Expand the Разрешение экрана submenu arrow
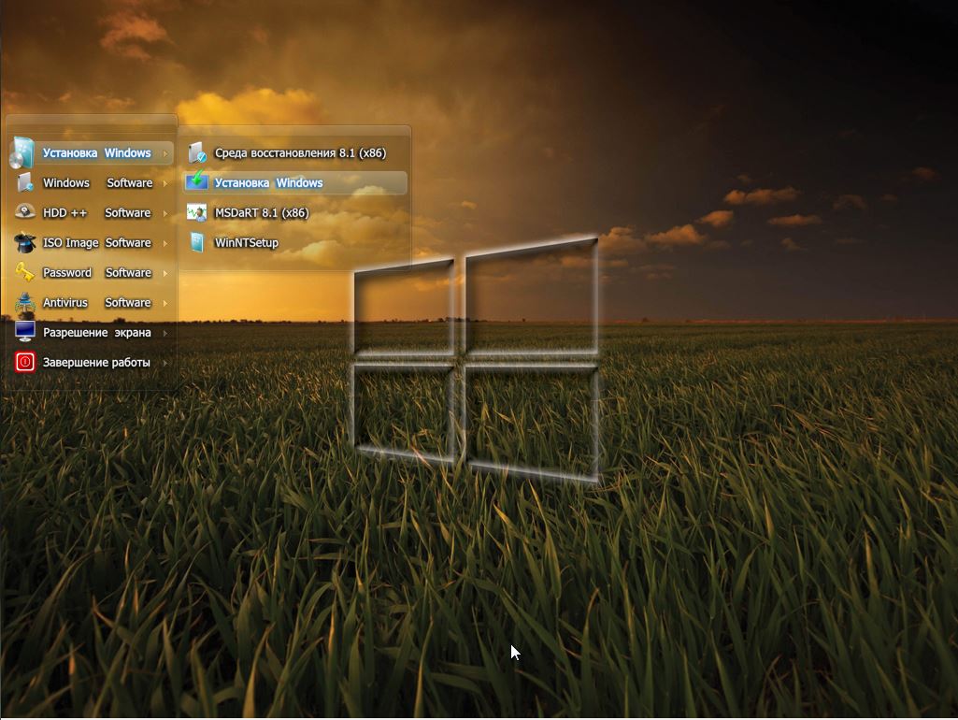The image size is (958, 720). (164, 333)
